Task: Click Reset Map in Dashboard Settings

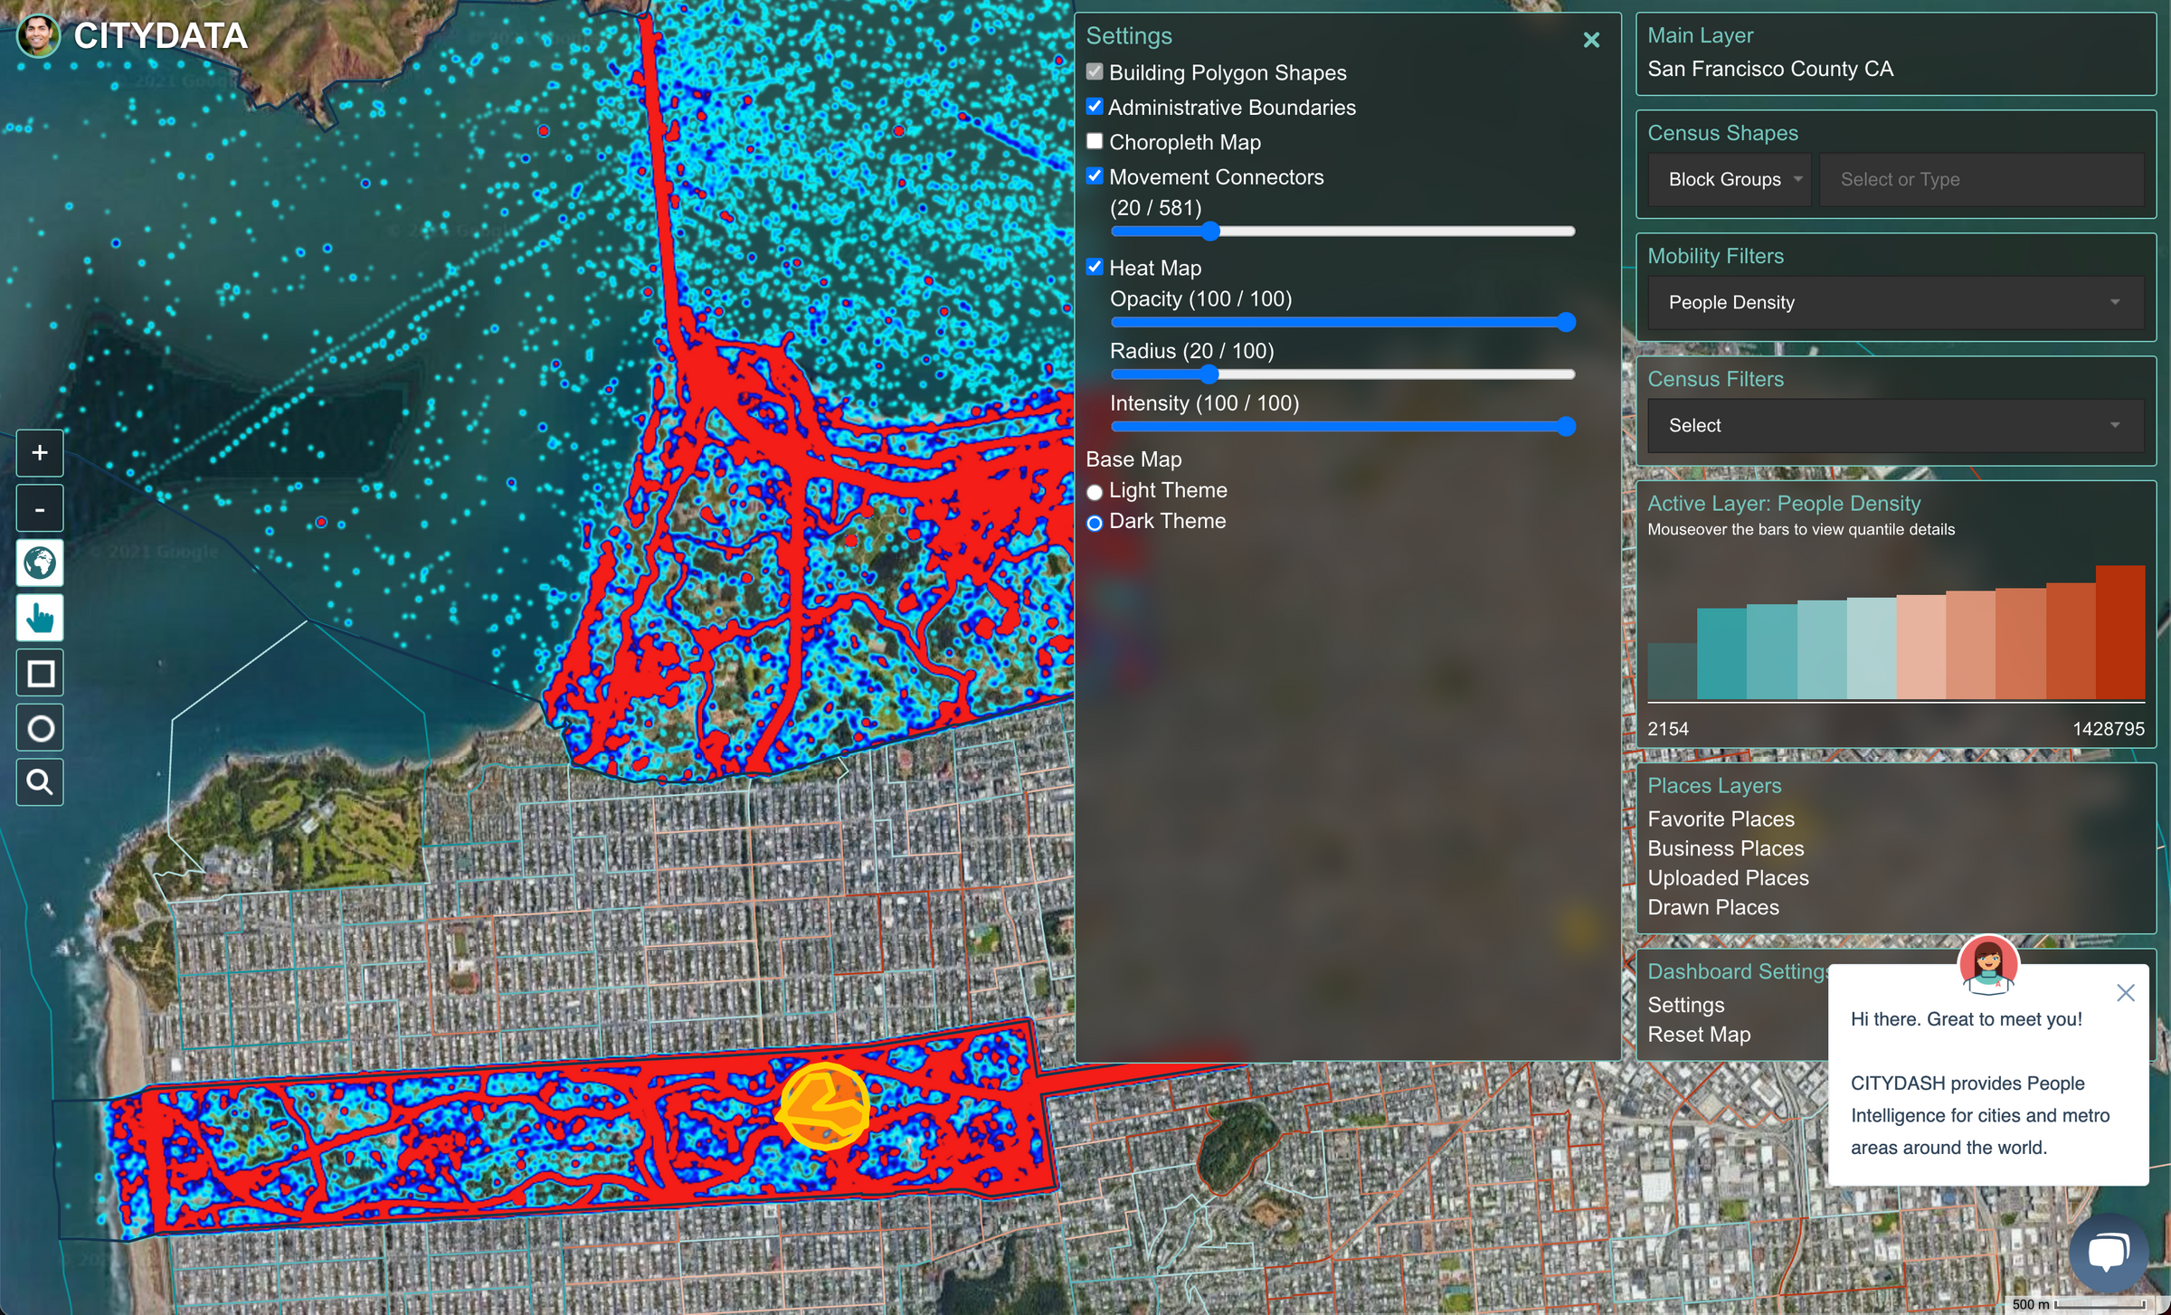Action: point(1699,1034)
